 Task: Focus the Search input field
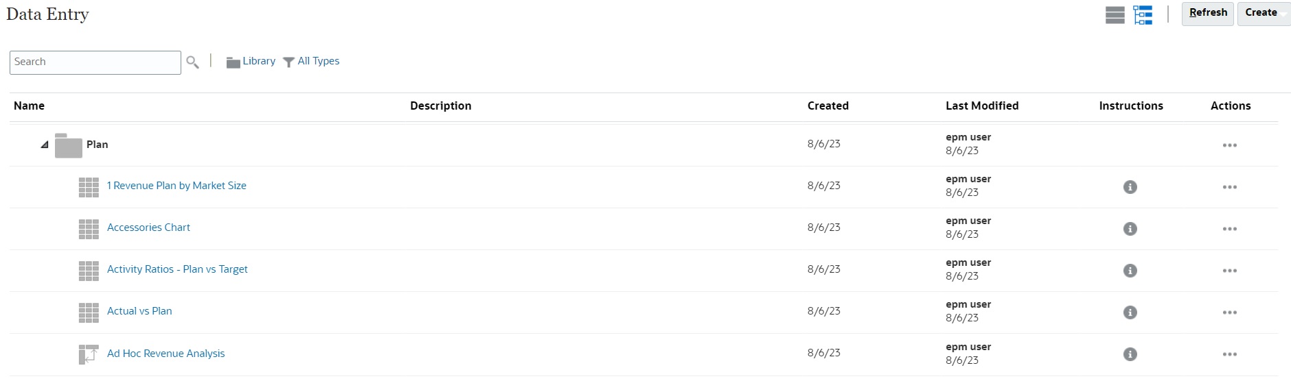(x=95, y=62)
